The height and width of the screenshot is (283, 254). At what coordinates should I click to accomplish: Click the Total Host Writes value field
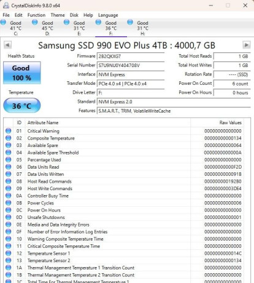click(x=232, y=65)
